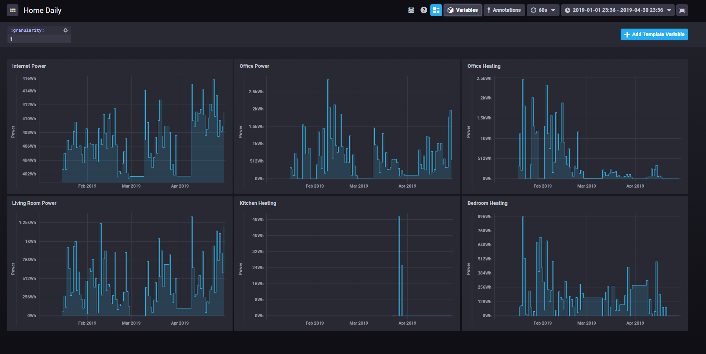Image resolution: width=706 pixels, height=354 pixels.
Task: Open the time range dropdown 2019-01-01 to 2019-04-30
Action: tap(618, 10)
